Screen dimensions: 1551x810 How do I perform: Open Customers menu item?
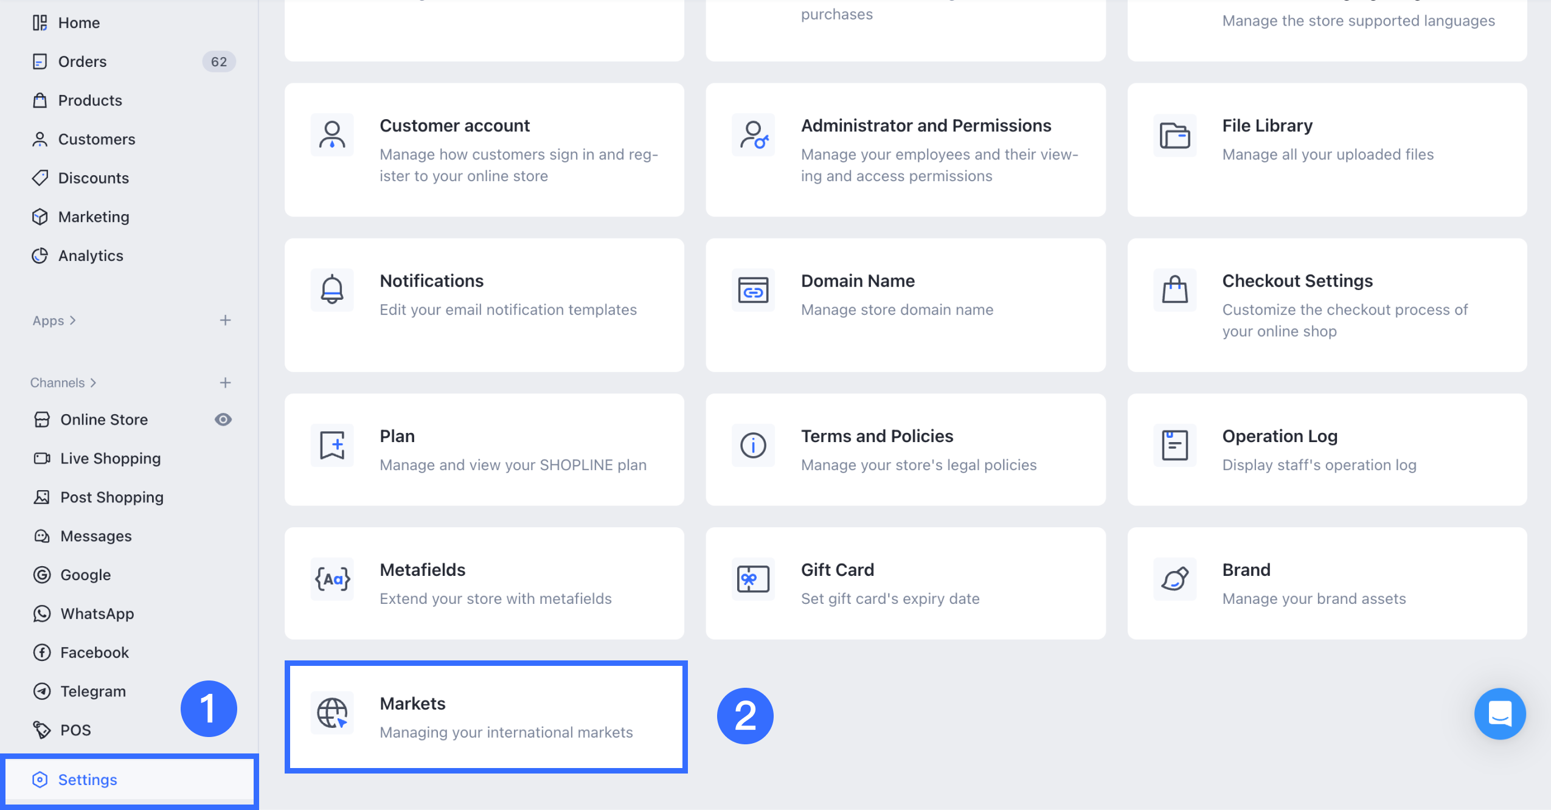pyautogui.click(x=97, y=139)
